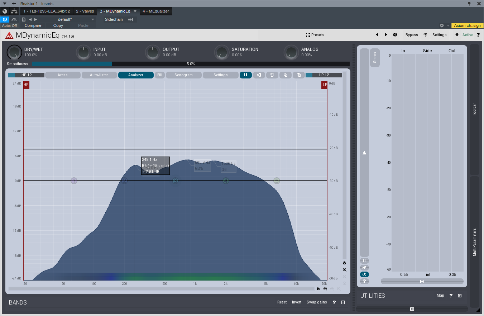Click the Copy button in host header

pos(58,26)
